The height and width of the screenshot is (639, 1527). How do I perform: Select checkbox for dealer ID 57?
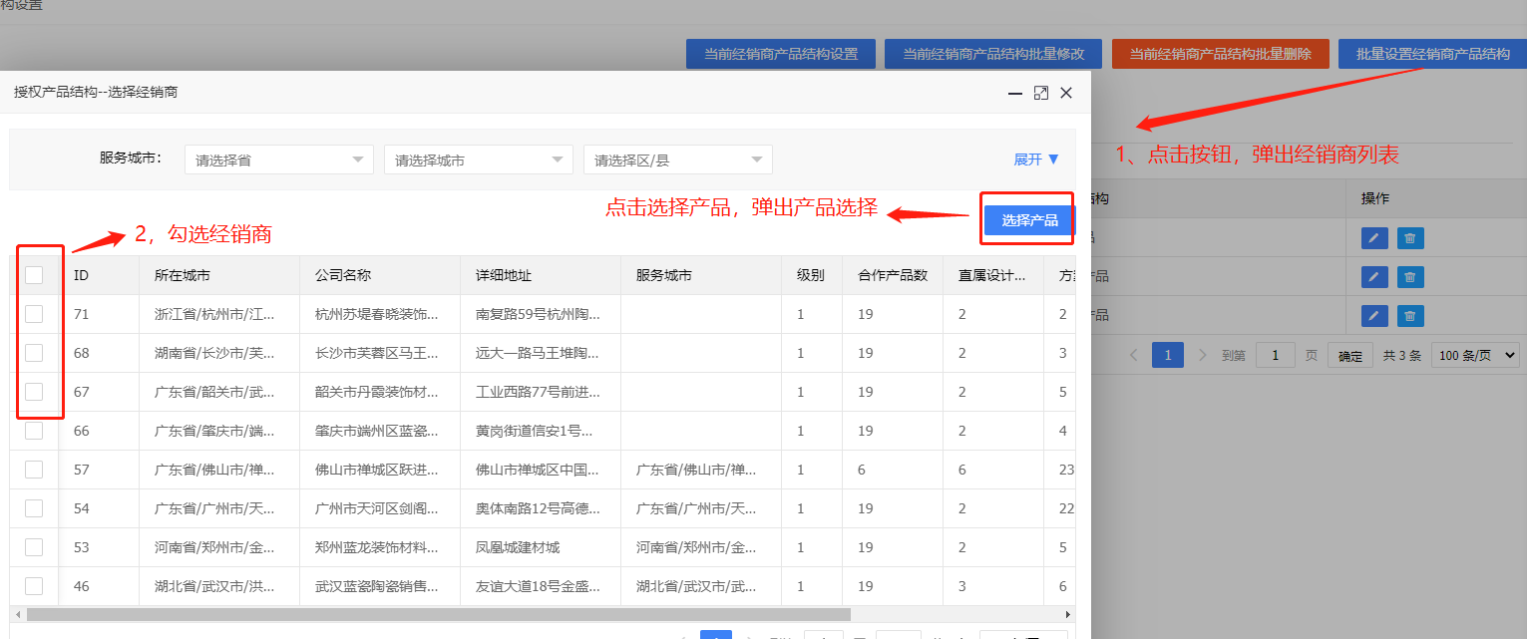pyautogui.click(x=34, y=470)
